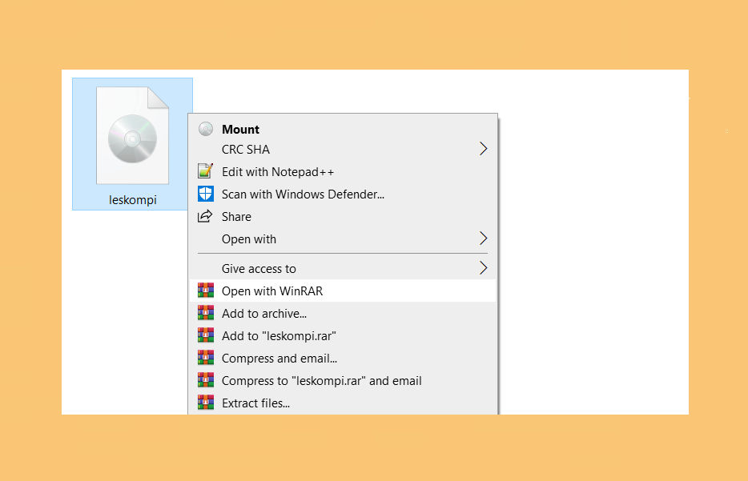
Task: Click the Windows Defender shield icon
Action: [x=206, y=194]
